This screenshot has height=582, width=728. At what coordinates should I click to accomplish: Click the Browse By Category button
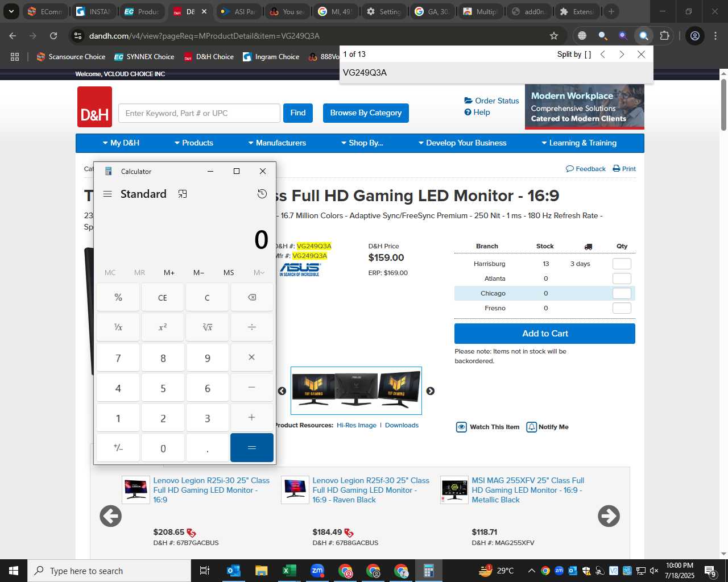pyautogui.click(x=366, y=113)
